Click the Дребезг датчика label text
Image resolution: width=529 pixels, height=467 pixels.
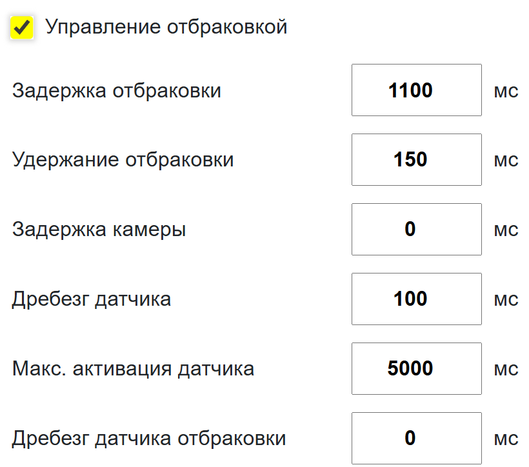point(92,299)
